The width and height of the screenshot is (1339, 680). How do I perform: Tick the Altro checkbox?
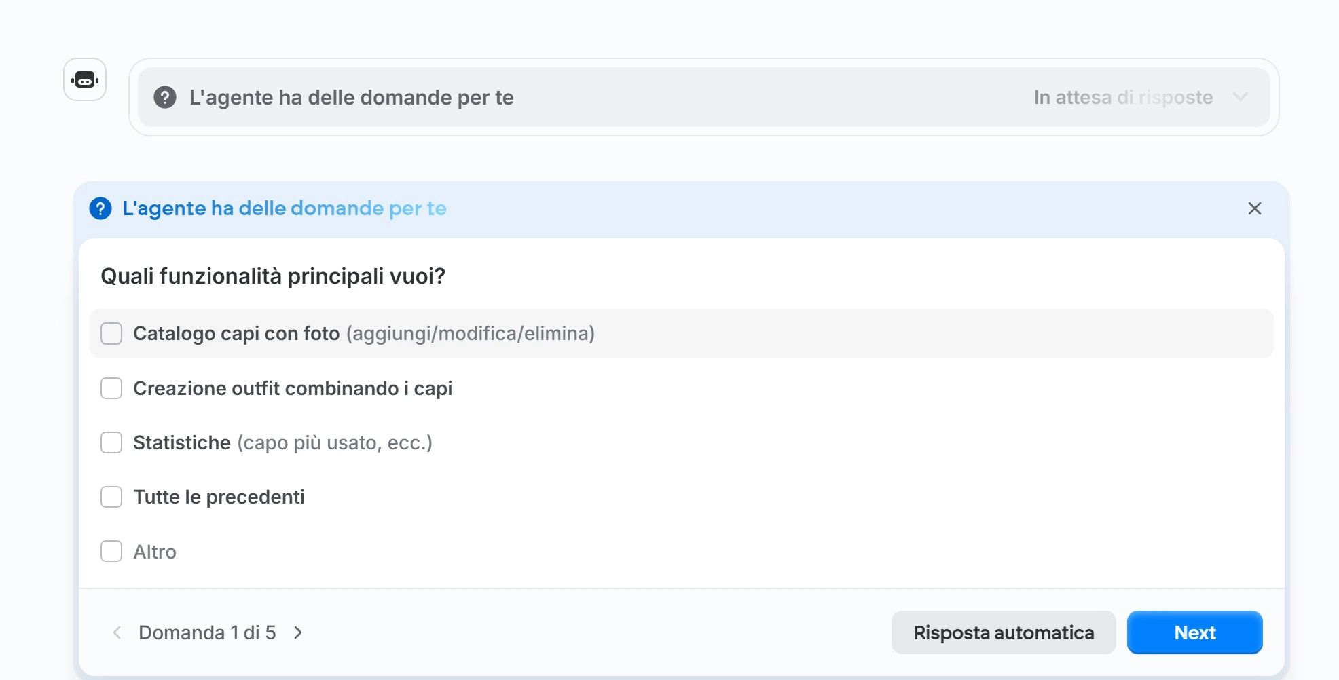click(x=111, y=551)
